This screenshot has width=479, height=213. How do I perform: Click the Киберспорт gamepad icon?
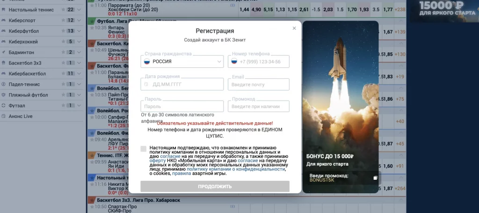3,21
